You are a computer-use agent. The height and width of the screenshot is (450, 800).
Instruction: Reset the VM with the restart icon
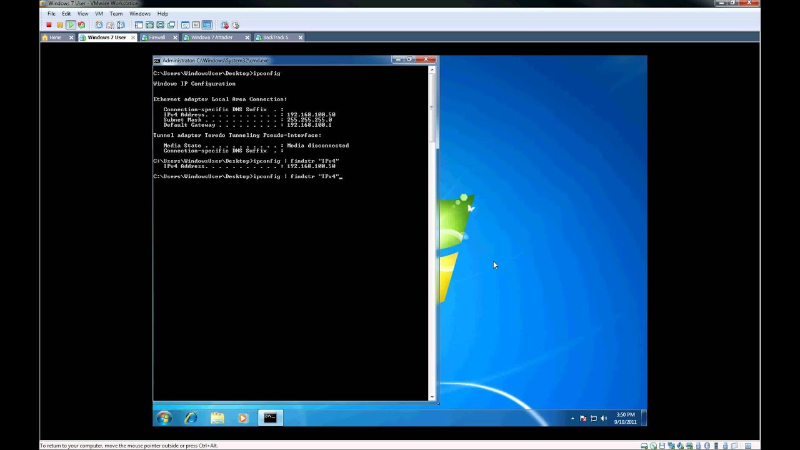point(81,25)
